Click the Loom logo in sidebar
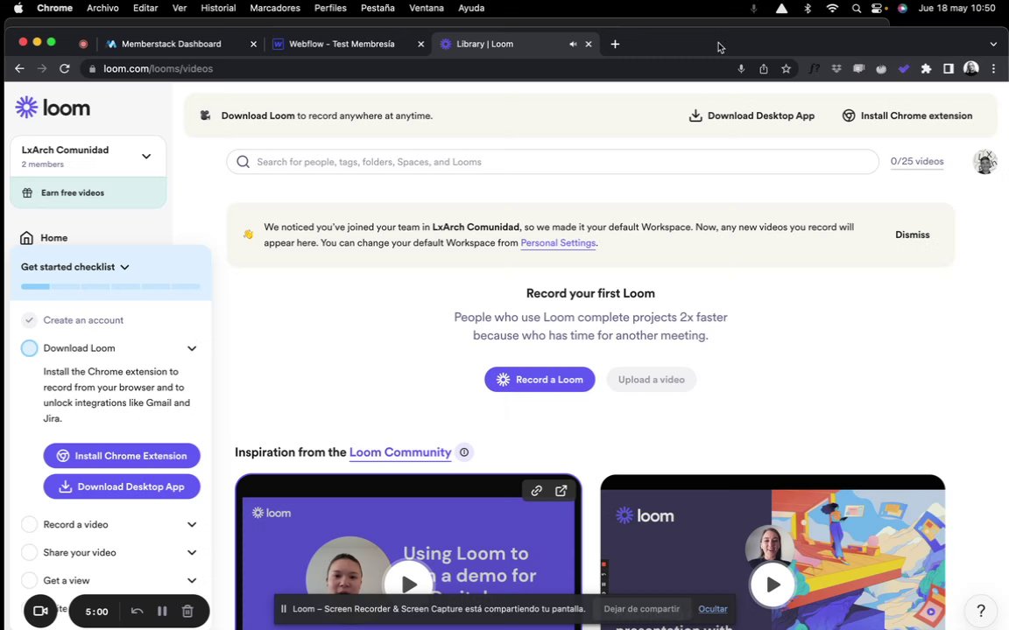The width and height of the screenshot is (1009, 630). click(x=53, y=108)
